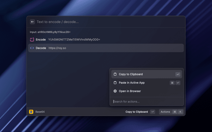Click the back arrow button
Image resolution: width=212 pixels, height=132 pixels.
coord(32,22)
